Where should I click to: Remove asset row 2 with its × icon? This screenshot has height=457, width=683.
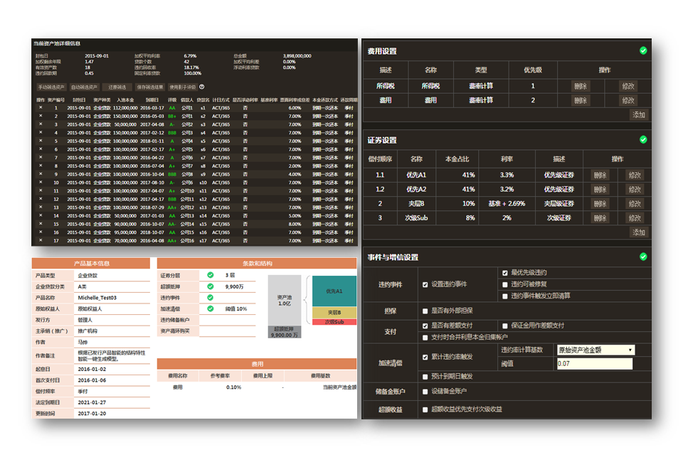[x=41, y=116]
